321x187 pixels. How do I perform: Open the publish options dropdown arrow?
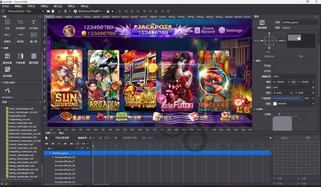pyautogui.click(x=70, y=11)
